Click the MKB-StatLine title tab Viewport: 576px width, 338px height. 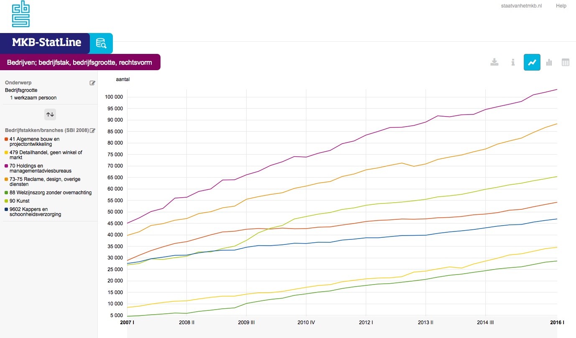pos(46,43)
